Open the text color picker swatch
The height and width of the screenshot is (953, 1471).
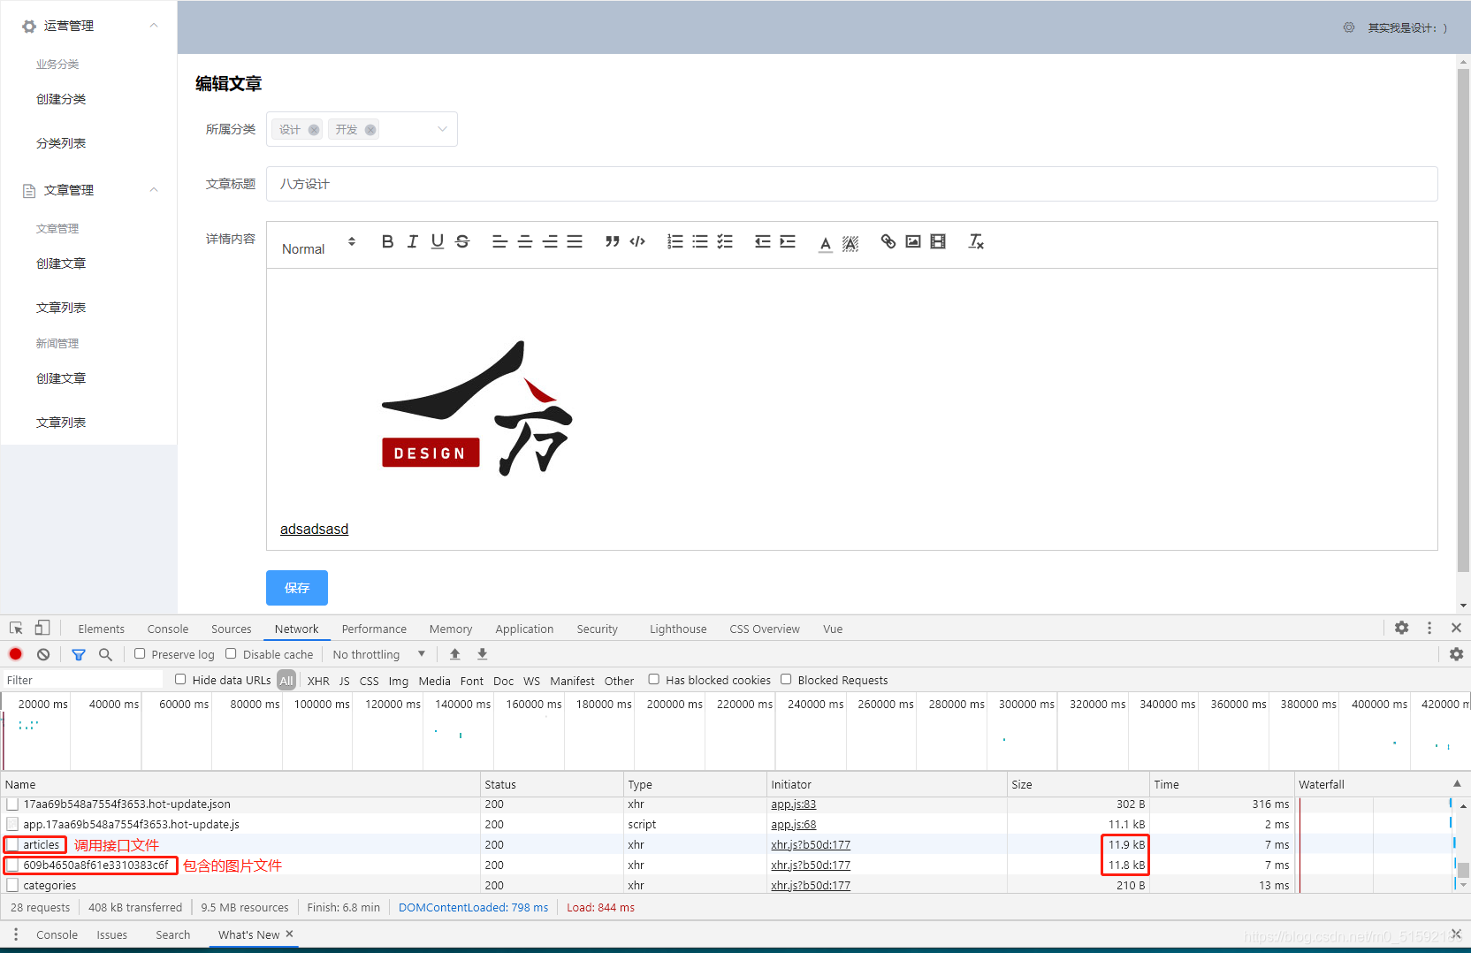824,240
